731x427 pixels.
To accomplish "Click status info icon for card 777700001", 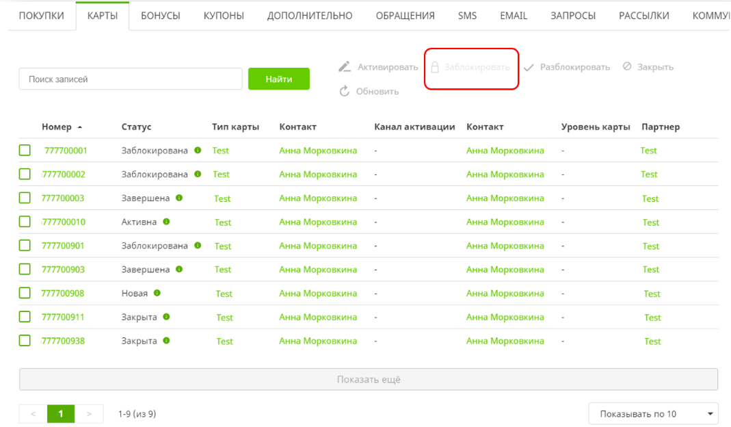I will tap(198, 150).
